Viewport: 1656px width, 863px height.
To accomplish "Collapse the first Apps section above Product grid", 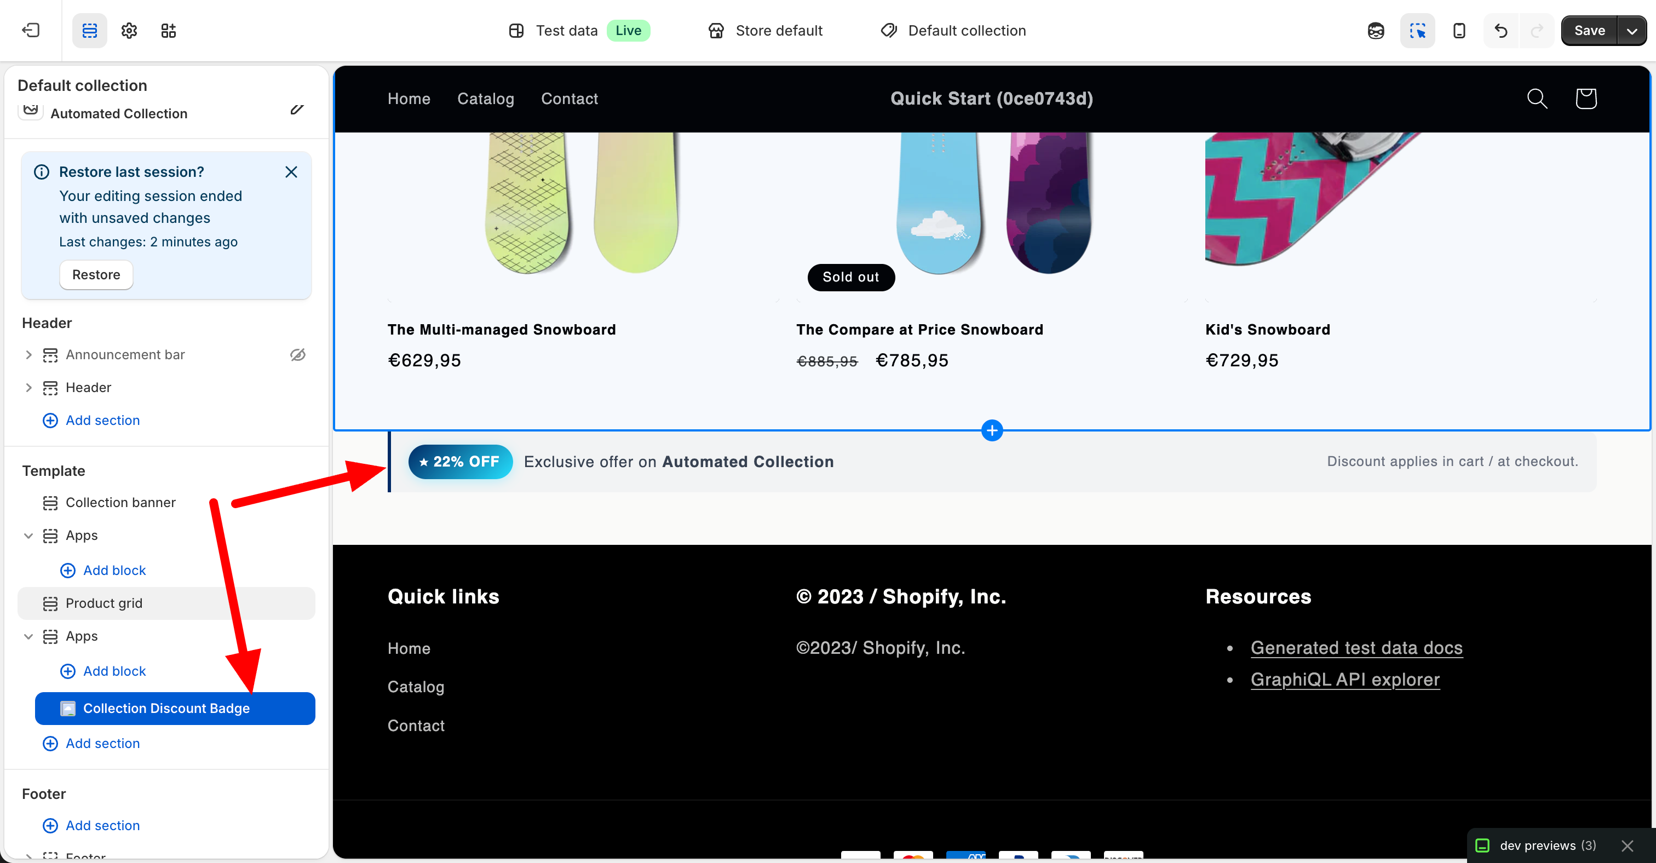I will pyautogui.click(x=28, y=536).
